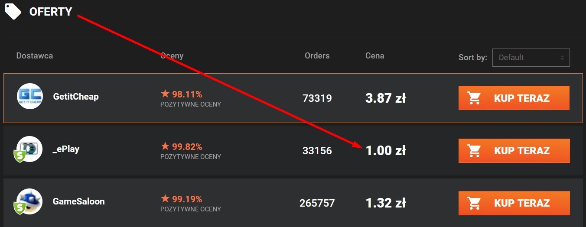The width and height of the screenshot is (586, 227).
Task: Click the Sort by dropdown arrows
Action: (x=562, y=58)
